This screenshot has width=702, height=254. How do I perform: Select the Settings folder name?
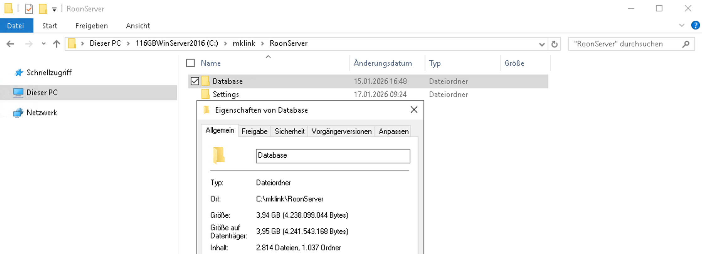pyautogui.click(x=226, y=94)
